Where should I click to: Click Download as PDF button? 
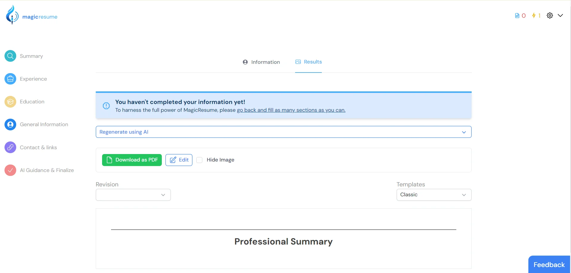click(132, 160)
